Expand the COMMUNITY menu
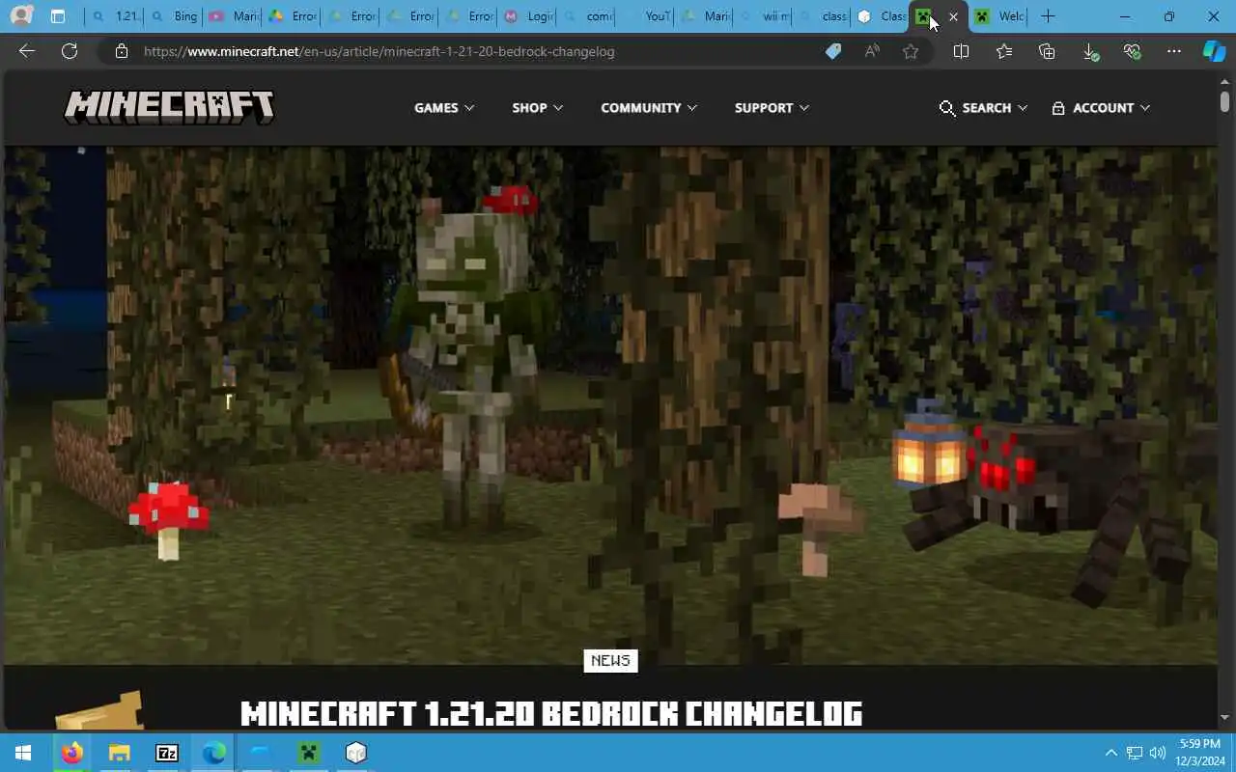 click(x=649, y=108)
